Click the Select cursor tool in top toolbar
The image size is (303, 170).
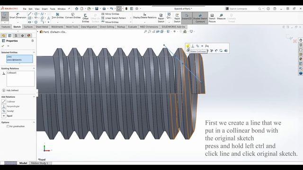tap(119, 8)
